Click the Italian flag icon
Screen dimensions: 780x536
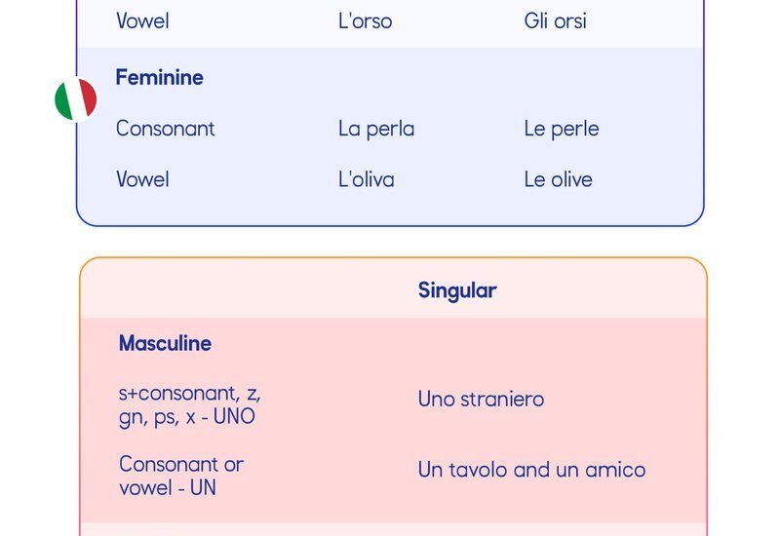[76, 99]
